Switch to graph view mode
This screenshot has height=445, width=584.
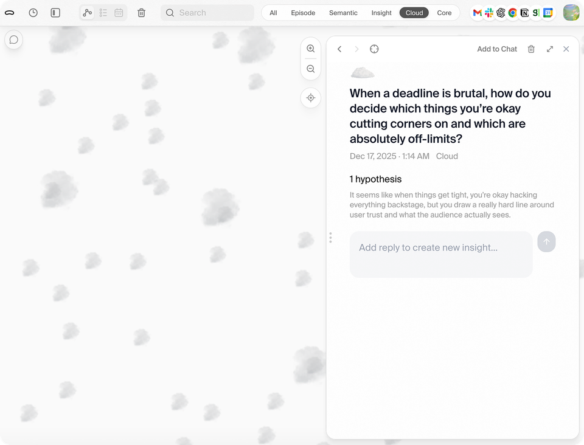tap(88, 13)
